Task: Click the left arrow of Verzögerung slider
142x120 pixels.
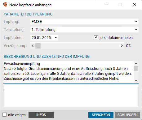Action: (33, 45)
